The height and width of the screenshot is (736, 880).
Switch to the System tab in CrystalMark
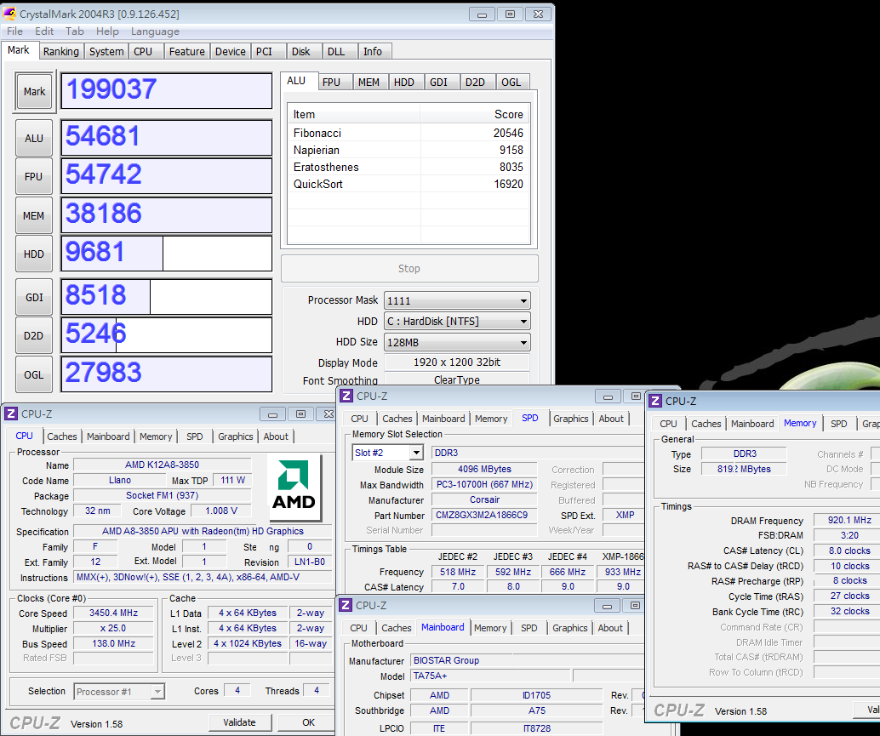[106, 52]
